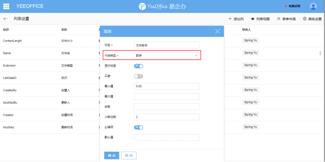
Task: Expand the 内容类型 dropdown
Action: tap(166, 56)
